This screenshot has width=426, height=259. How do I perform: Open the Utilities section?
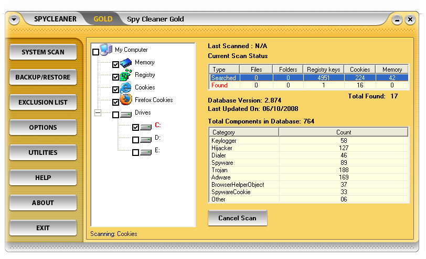click(x=43, y=153)
